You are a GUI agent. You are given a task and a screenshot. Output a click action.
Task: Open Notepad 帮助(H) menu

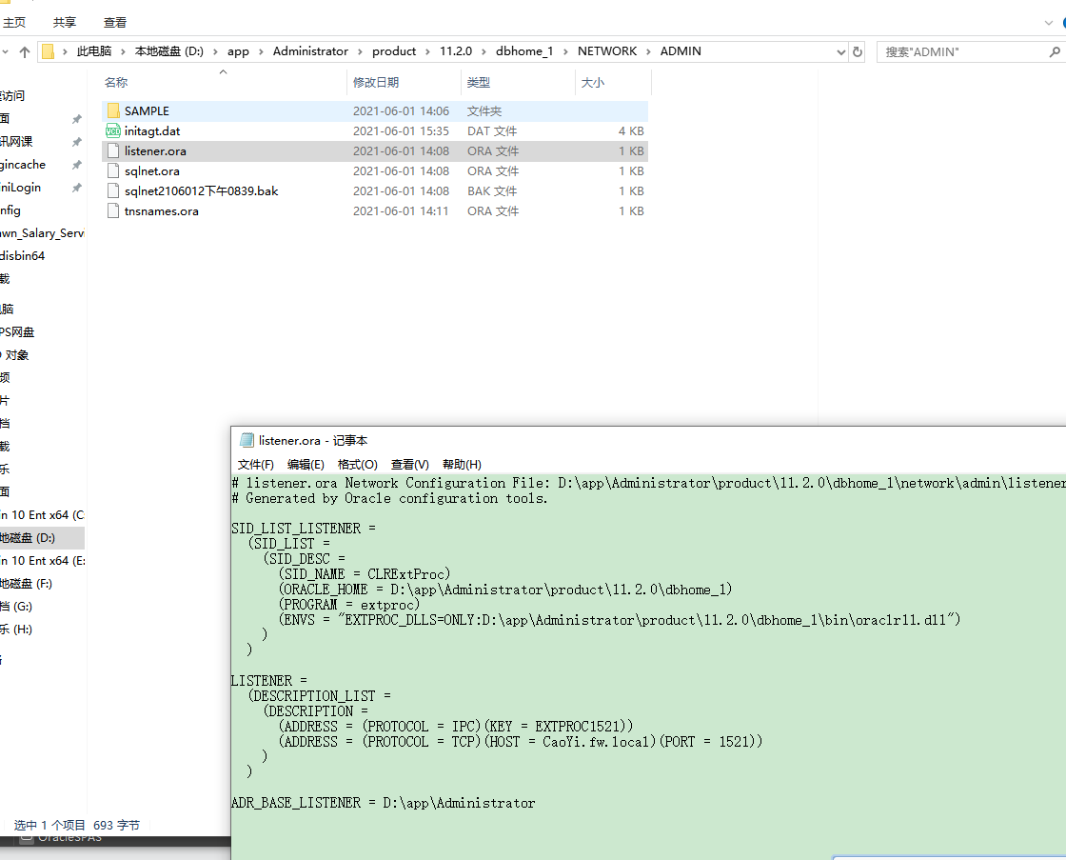coord(462,464)
